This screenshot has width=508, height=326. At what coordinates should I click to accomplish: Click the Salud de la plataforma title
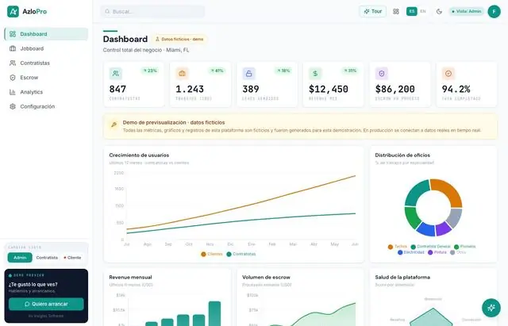tap(402, 278)
